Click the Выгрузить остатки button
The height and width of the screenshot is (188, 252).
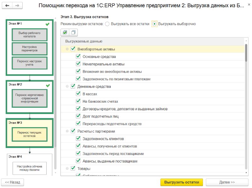(x=182, y=182)
